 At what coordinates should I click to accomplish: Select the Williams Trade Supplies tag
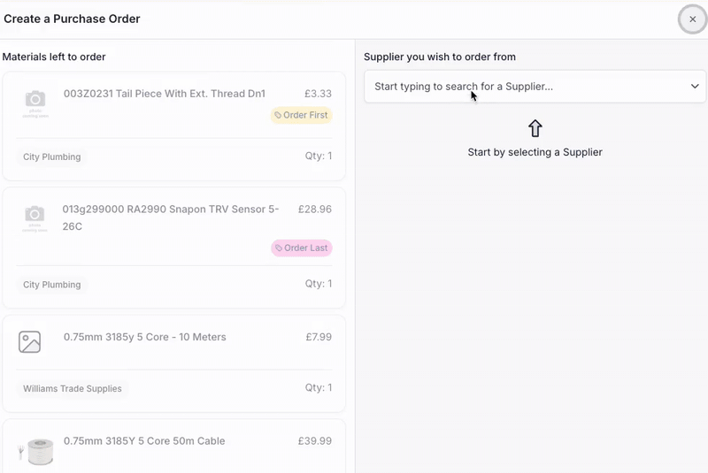(73, 388)
